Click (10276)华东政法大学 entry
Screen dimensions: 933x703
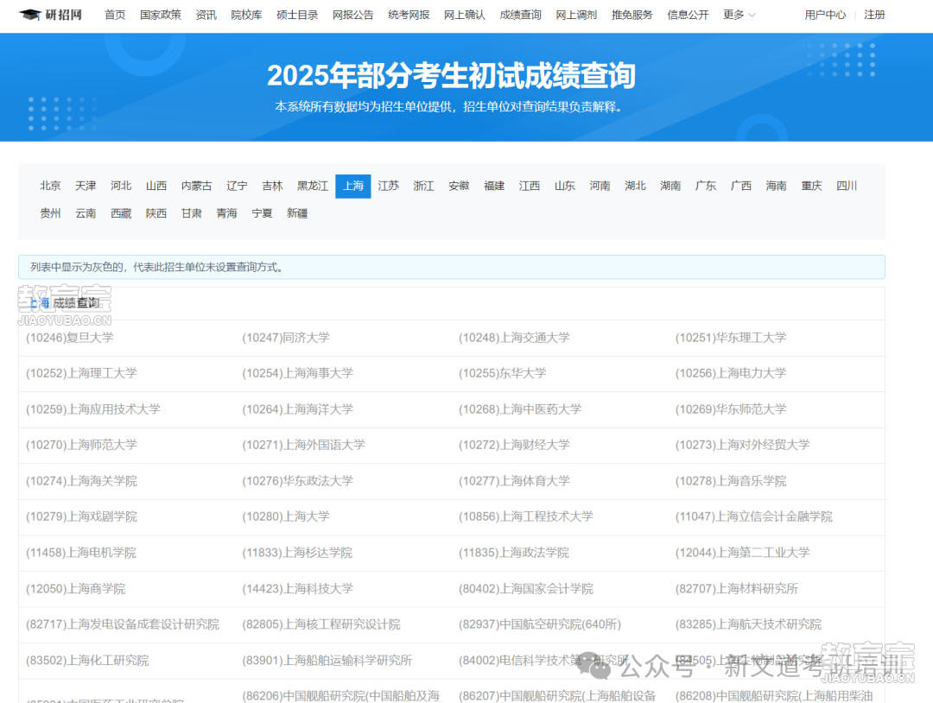(x=297, y=480)
